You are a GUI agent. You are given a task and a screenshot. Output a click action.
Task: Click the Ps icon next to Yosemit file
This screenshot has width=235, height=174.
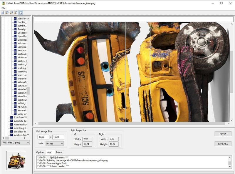15,110
